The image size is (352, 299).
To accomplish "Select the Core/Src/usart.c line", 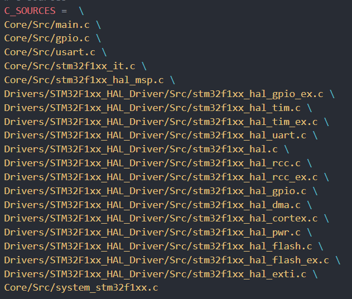I will point(50,52).
